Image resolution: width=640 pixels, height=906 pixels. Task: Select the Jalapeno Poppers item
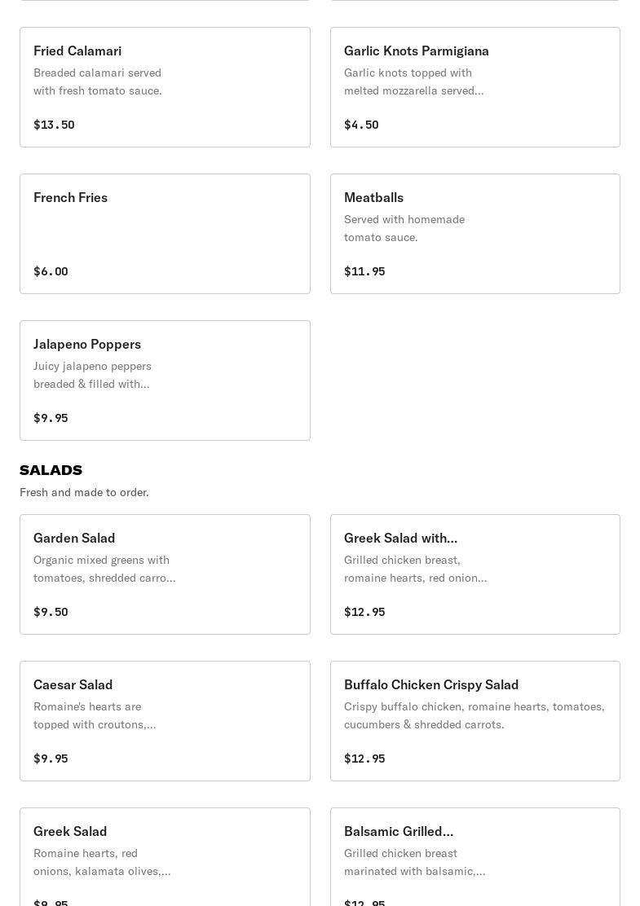point(165,380)
